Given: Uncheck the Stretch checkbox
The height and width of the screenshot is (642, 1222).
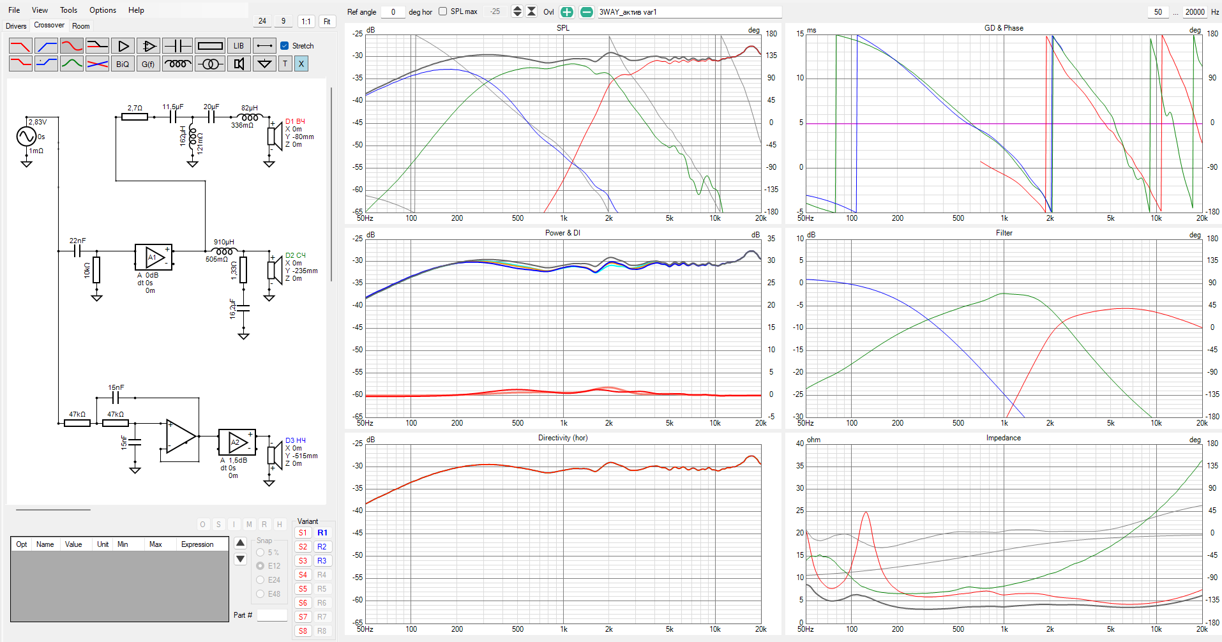Looking at the screenshot, I should coord(285,46).
